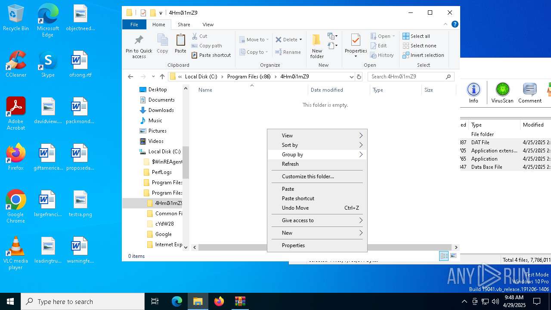Image resolution: width=551 pixels, height=310 pixels.
Task: Open Firefox from the taskbar
Action: coord(219,301)
